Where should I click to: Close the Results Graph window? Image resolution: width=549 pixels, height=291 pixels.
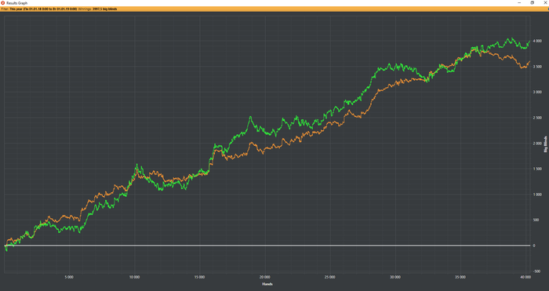pyautogui.click(x=544, y=3)
